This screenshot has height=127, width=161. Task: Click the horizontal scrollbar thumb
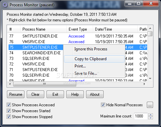tap(45, 84)
